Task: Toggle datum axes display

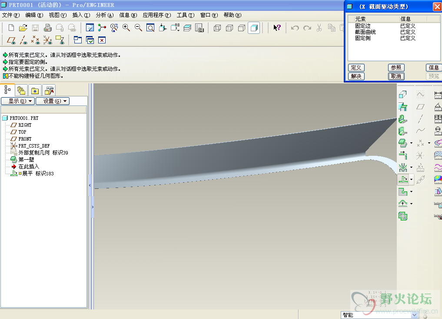Action: [23, 40]
